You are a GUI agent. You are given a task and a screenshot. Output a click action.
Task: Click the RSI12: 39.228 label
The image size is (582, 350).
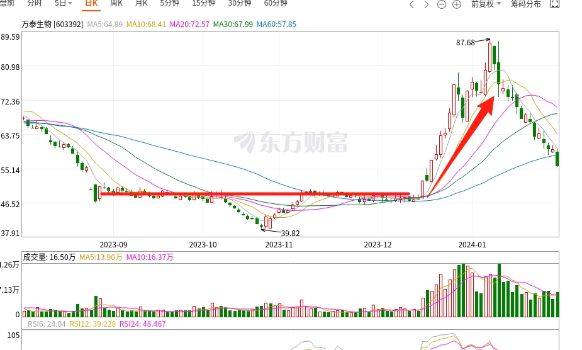[92, 324]
